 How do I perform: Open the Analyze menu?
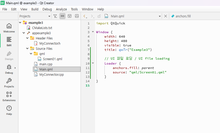coord(61,9)
